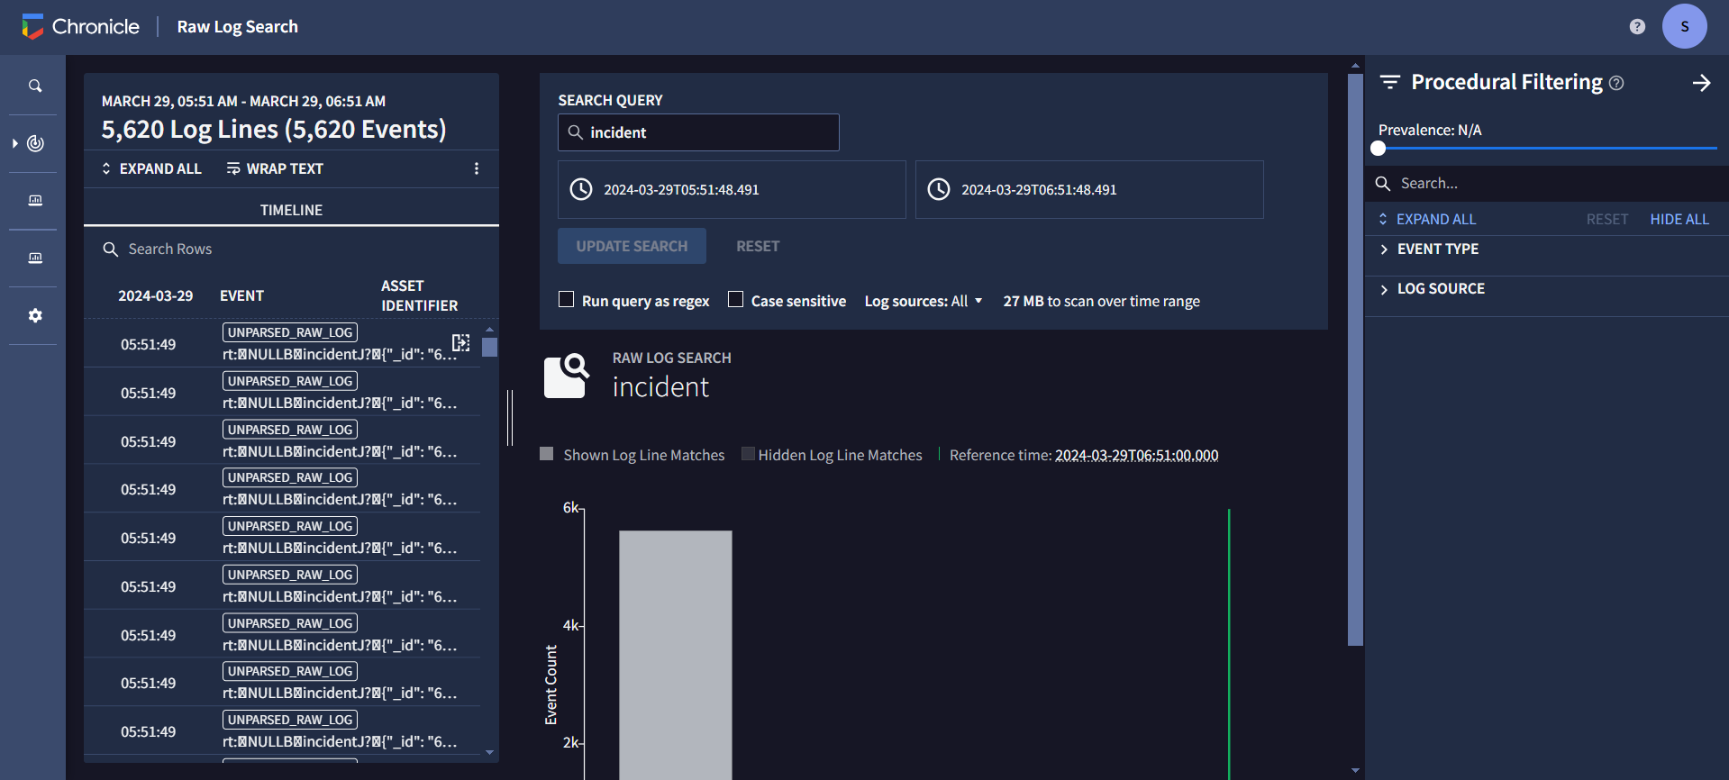Open the Chronicle logo home
The image size is (1729, 780).
(80, 27)
